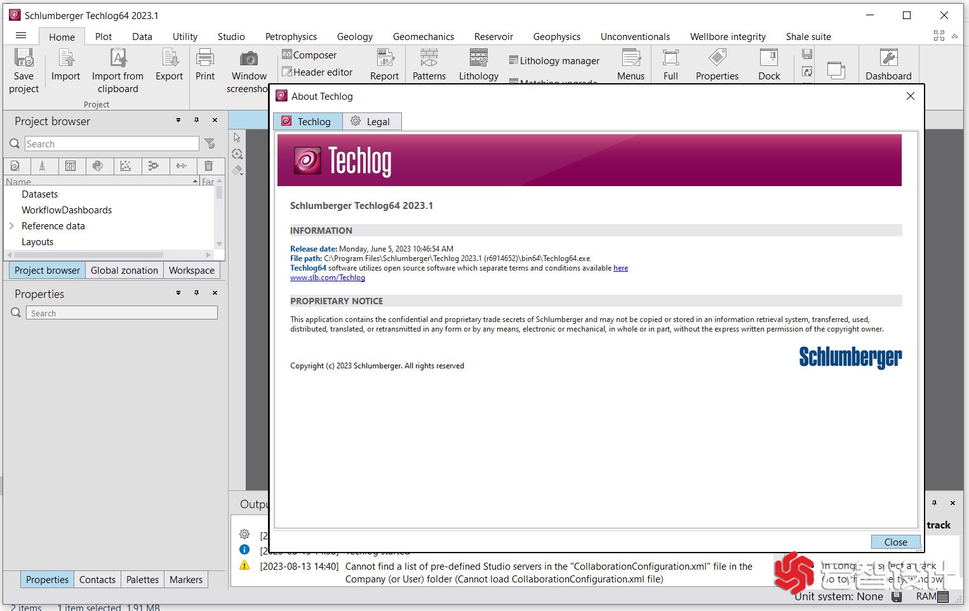
Task: Click the crossplot icon in Project browser toolbar
Action: pos(126,166)
